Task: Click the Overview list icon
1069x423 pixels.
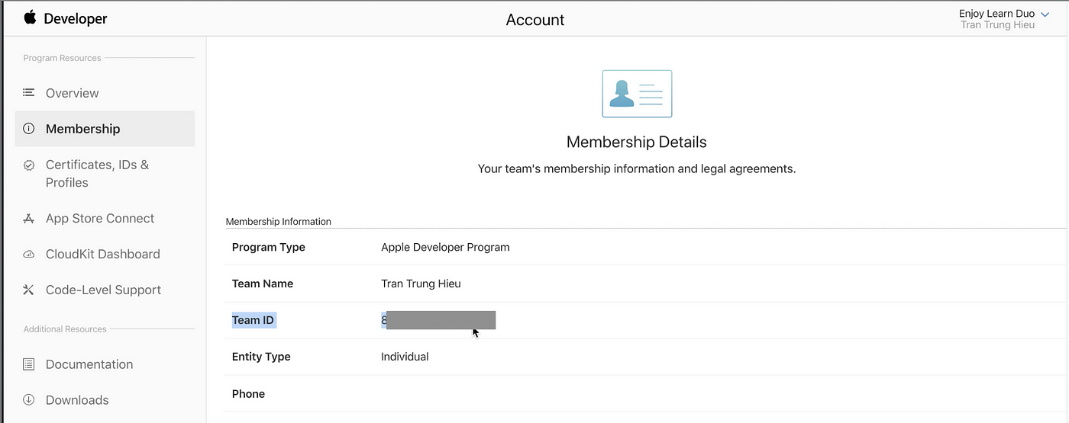Action: tap(28, 93)
